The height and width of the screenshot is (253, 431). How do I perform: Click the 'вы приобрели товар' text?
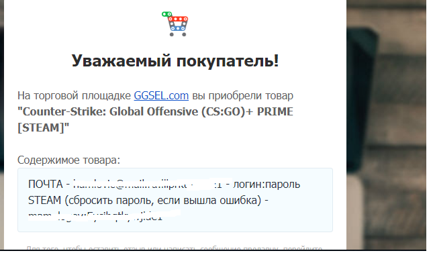243,96
